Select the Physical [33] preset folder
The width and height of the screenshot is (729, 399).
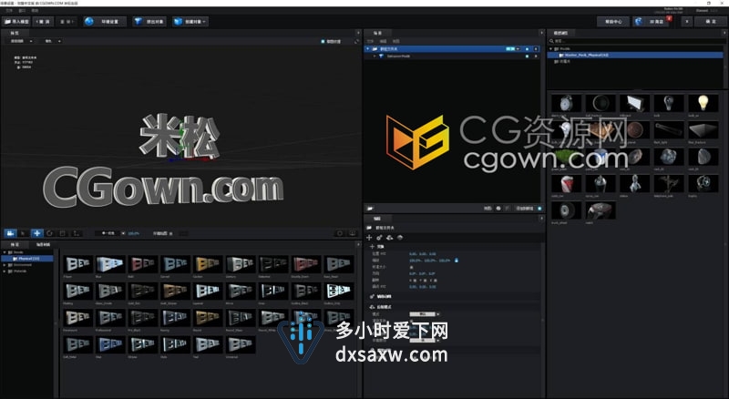click(x=29, y=258)
